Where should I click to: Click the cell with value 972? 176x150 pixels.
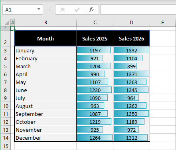(131, 130)
